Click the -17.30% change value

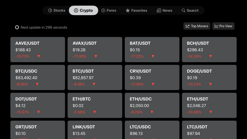80,56
